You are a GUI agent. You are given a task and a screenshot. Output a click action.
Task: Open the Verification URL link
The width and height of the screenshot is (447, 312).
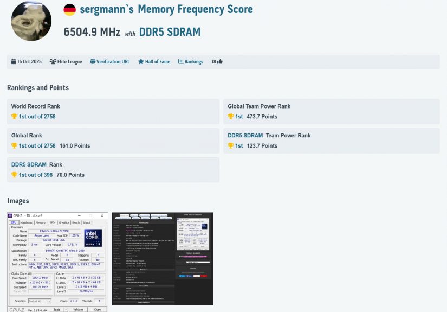(x=113, y=62)
